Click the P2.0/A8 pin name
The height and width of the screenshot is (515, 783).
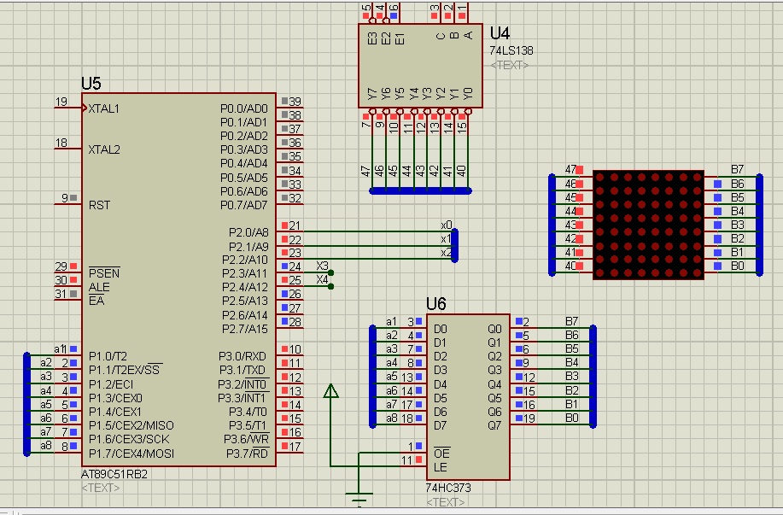pos(248,233)
